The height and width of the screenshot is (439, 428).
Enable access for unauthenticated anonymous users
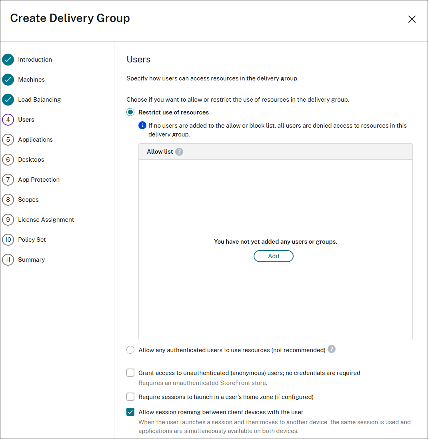coord(130,373)
